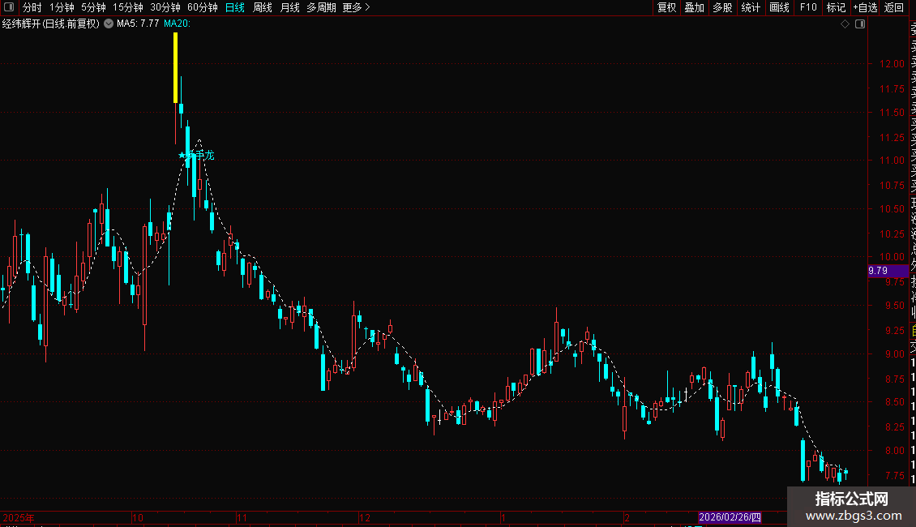Screen dimensions: 916x527
Task: Open F10 company information
Action: (x=808, y=7)
